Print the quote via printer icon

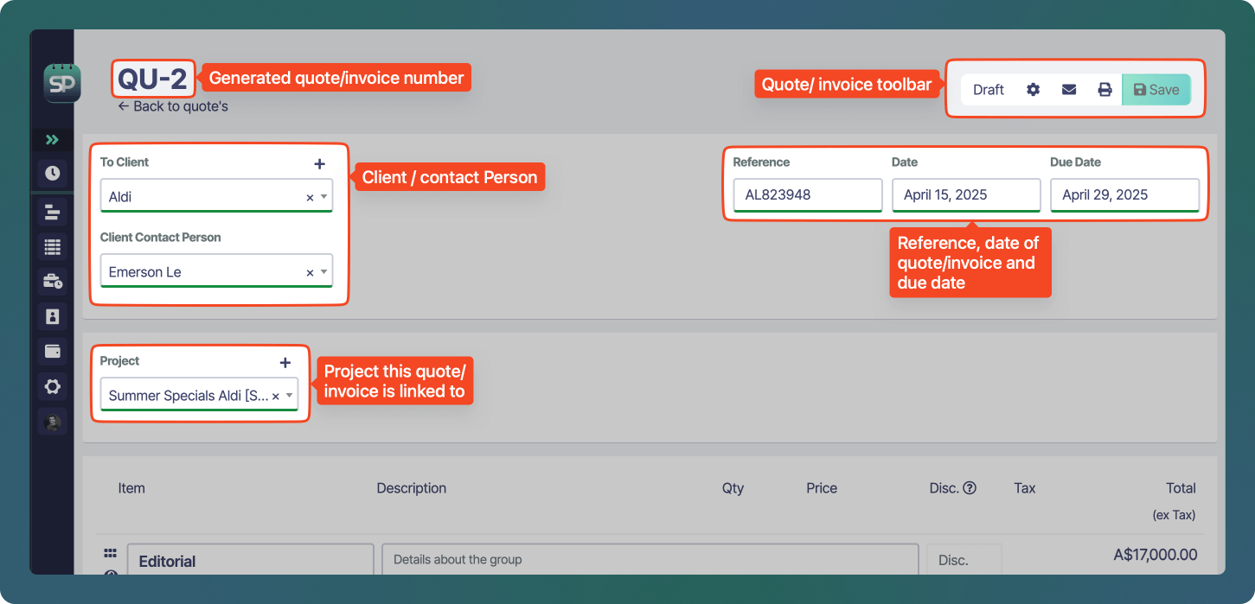[x=1105, y=90]
